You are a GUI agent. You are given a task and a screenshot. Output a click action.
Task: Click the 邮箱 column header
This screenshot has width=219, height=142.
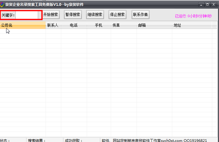pyautogui.click(x=154, y=25)
